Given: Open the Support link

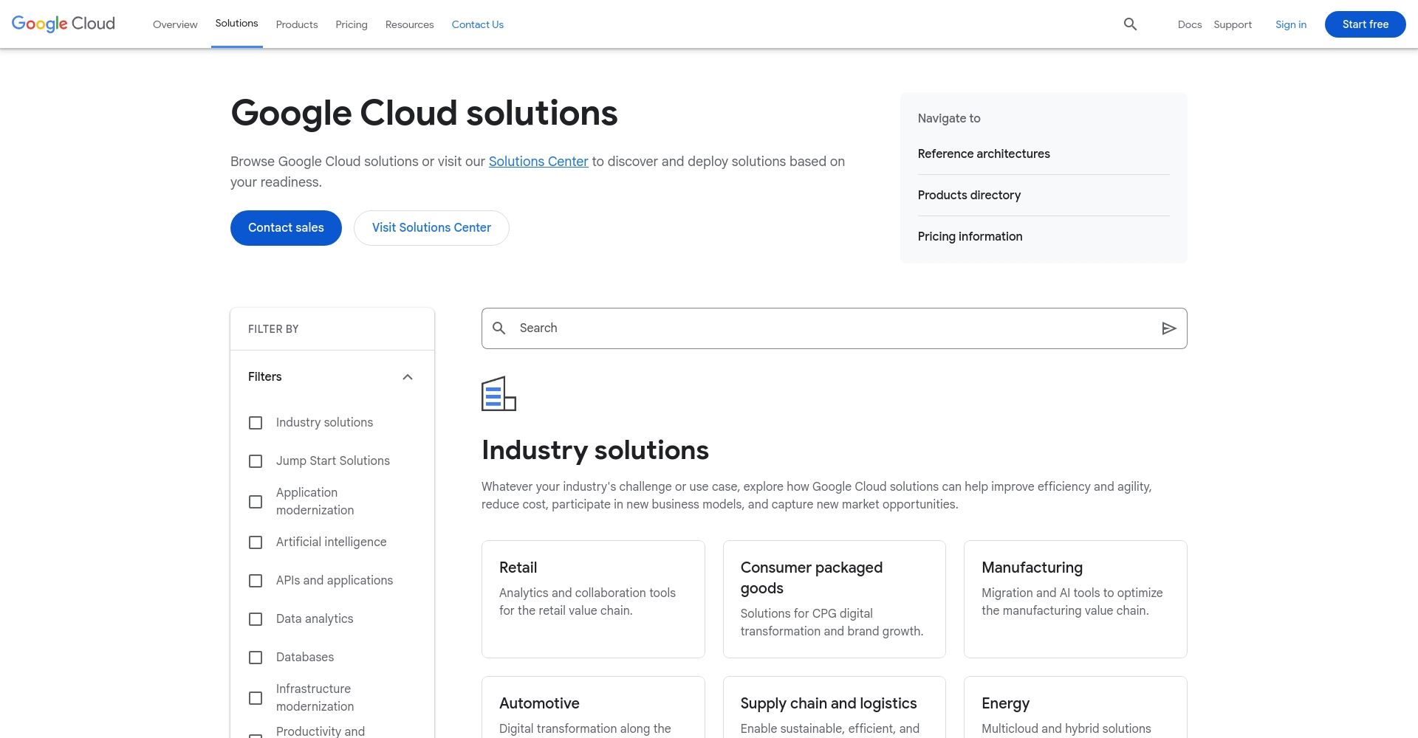Looking at the screenshot, I should coord(1233,24).
